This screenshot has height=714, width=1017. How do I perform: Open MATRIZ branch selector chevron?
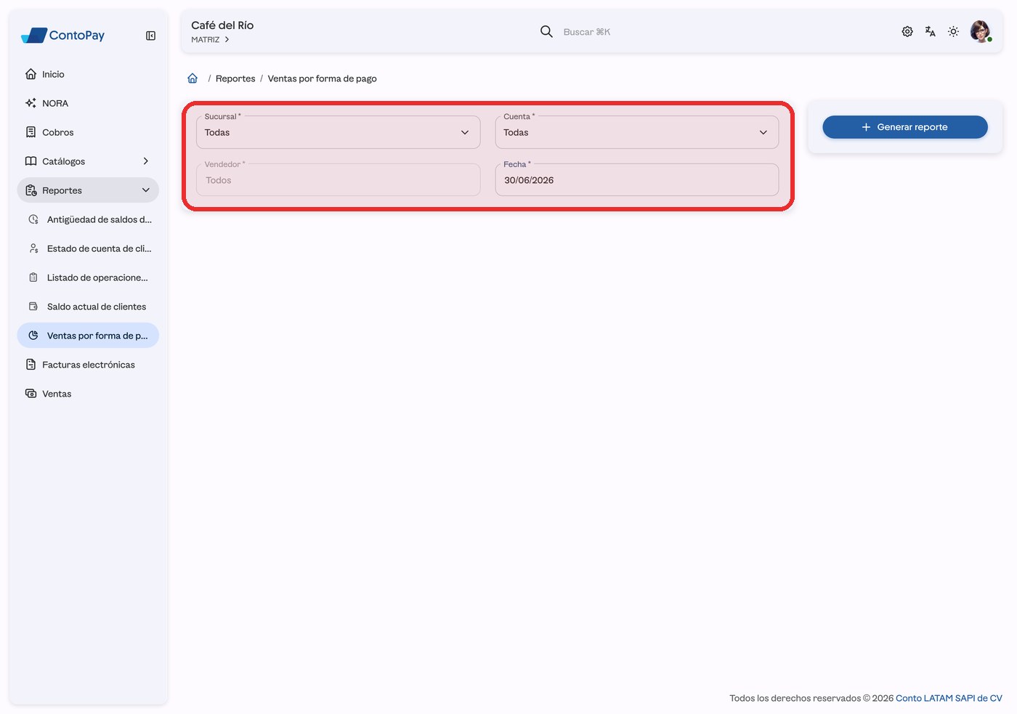click(227, 40)
